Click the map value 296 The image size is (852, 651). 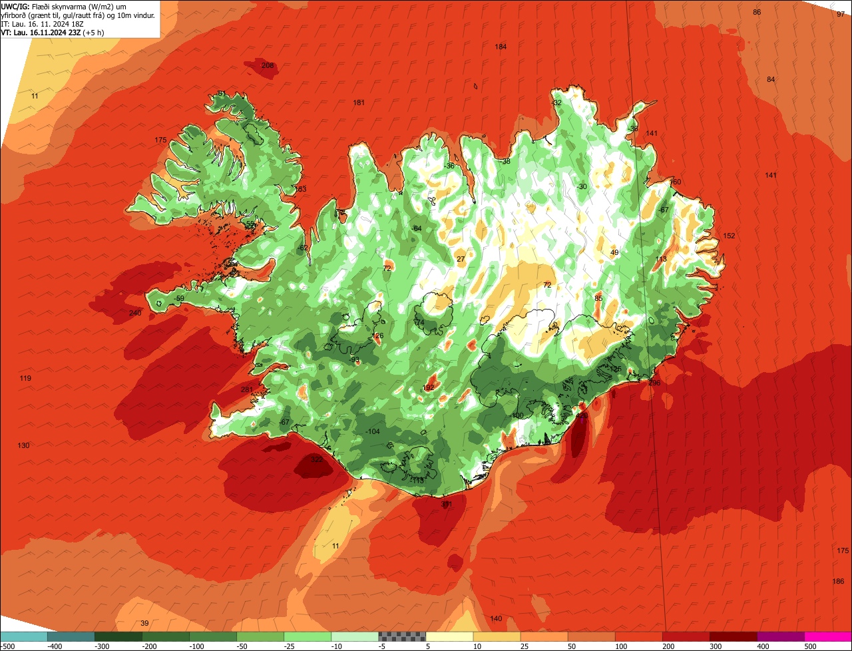(654, 383)
